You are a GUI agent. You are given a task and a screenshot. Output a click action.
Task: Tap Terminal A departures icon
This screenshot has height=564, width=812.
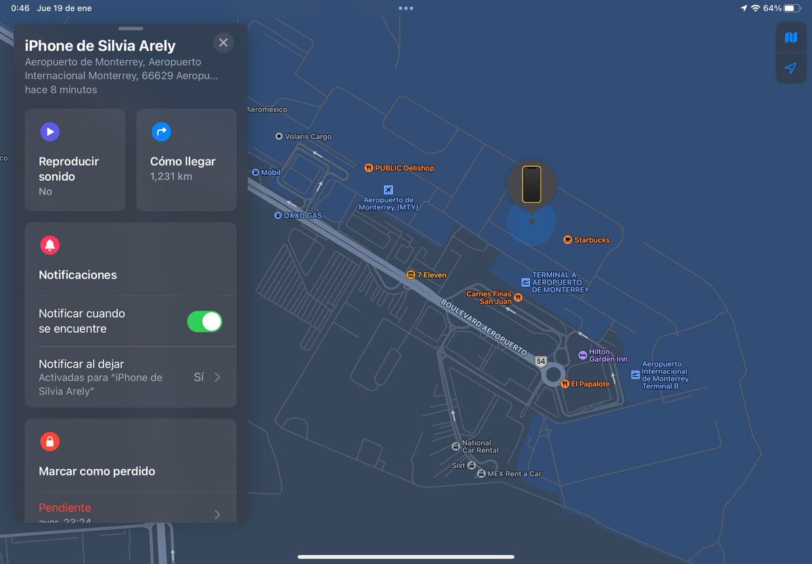point(525,283)
